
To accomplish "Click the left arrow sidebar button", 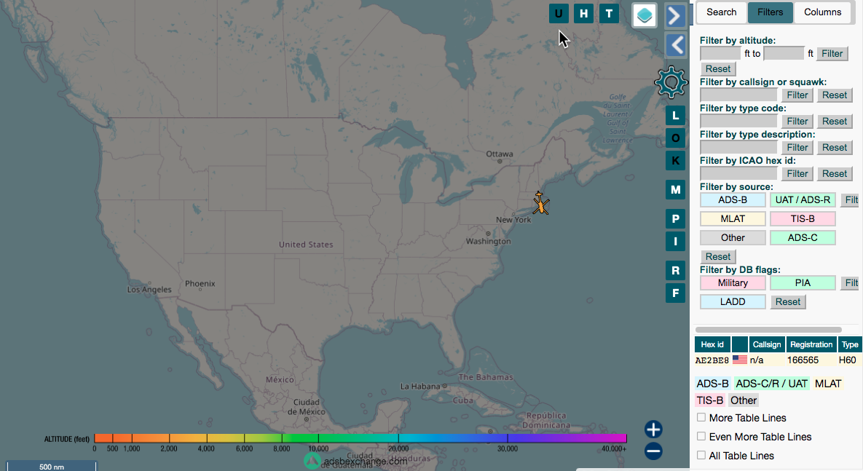I will [676, 45].
